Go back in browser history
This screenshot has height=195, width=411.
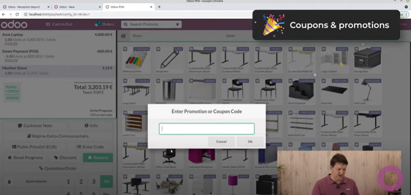tap(4, 15)
